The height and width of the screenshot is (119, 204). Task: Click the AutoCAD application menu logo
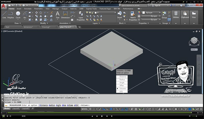(4, 6)
